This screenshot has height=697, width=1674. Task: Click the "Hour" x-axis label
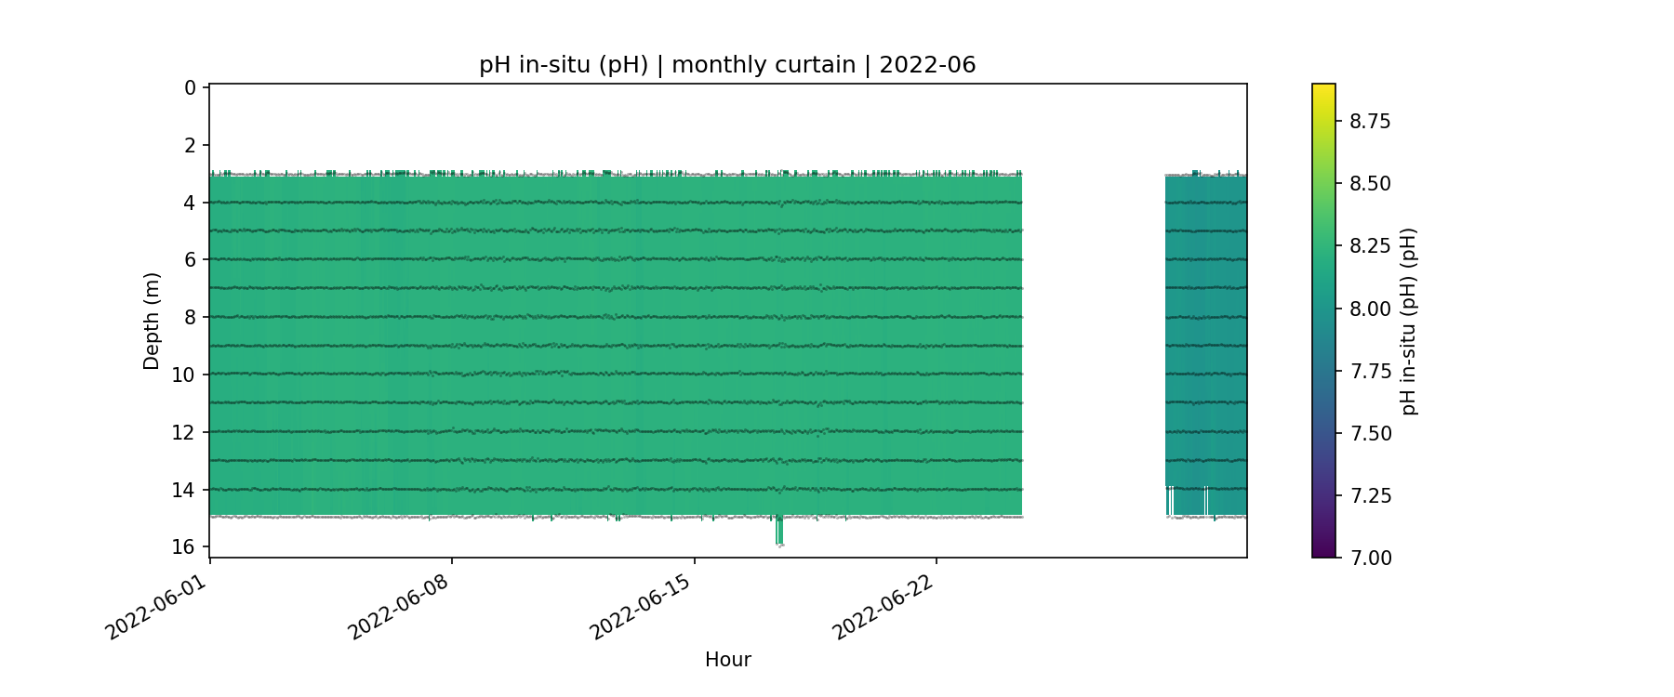point(727,660)
